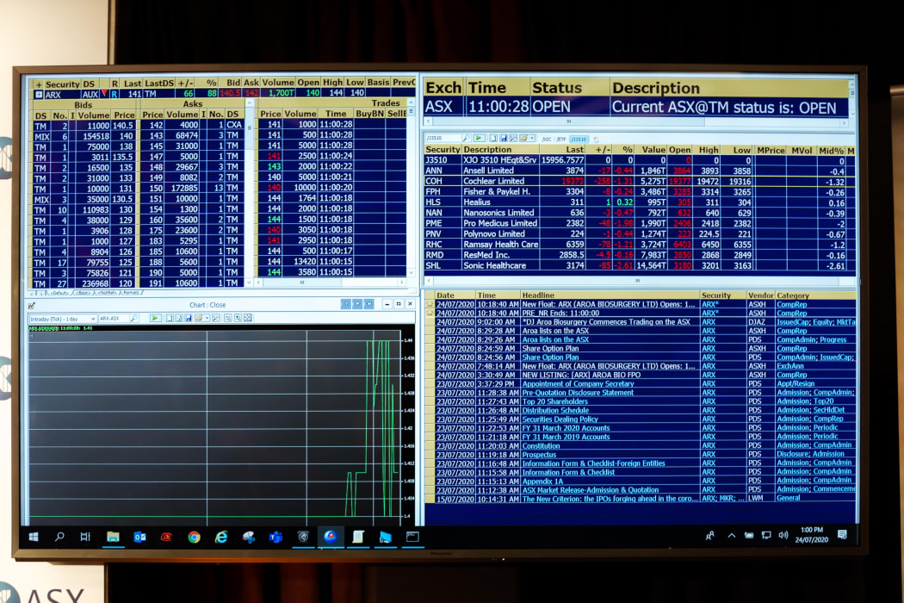904x603 pixels.
Task: Sort watchlist by the Description column header
Action: [x=500, y=149]
